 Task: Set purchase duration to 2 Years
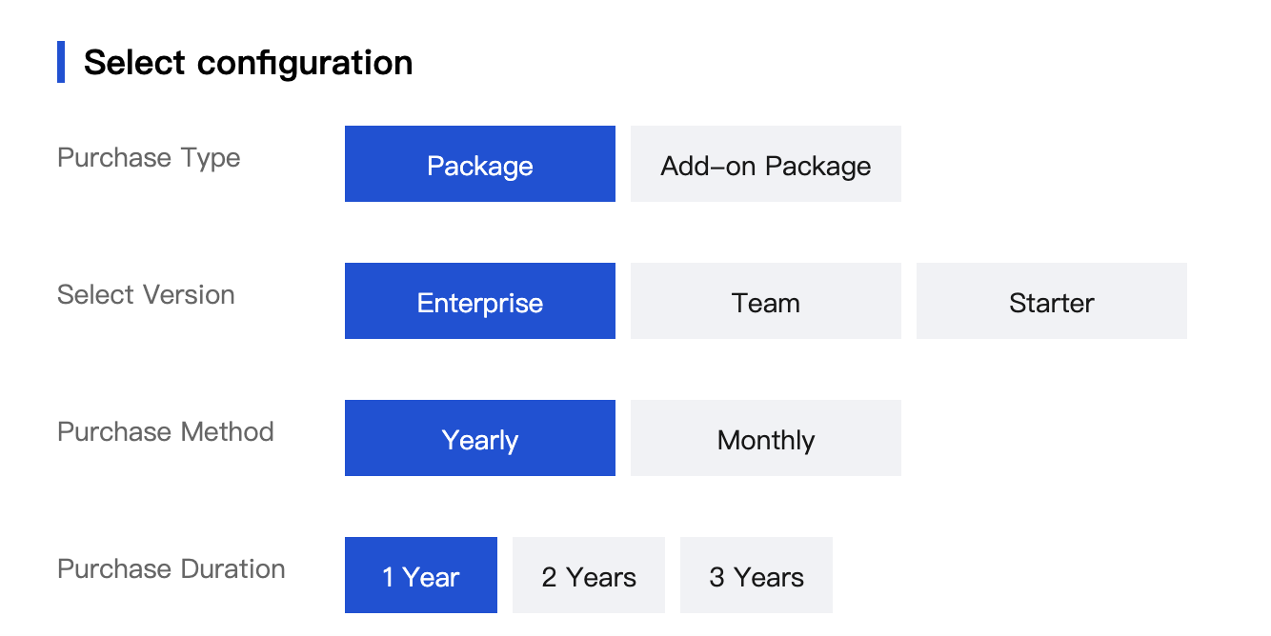pos(588,575)
